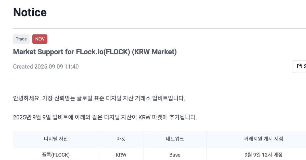Select the 디지털 자산 column header
This screenshot has width=306, height=160.
click(x=56, y=139)
